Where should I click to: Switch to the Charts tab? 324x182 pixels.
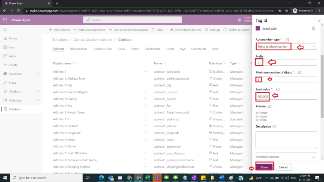coord(170,49)
